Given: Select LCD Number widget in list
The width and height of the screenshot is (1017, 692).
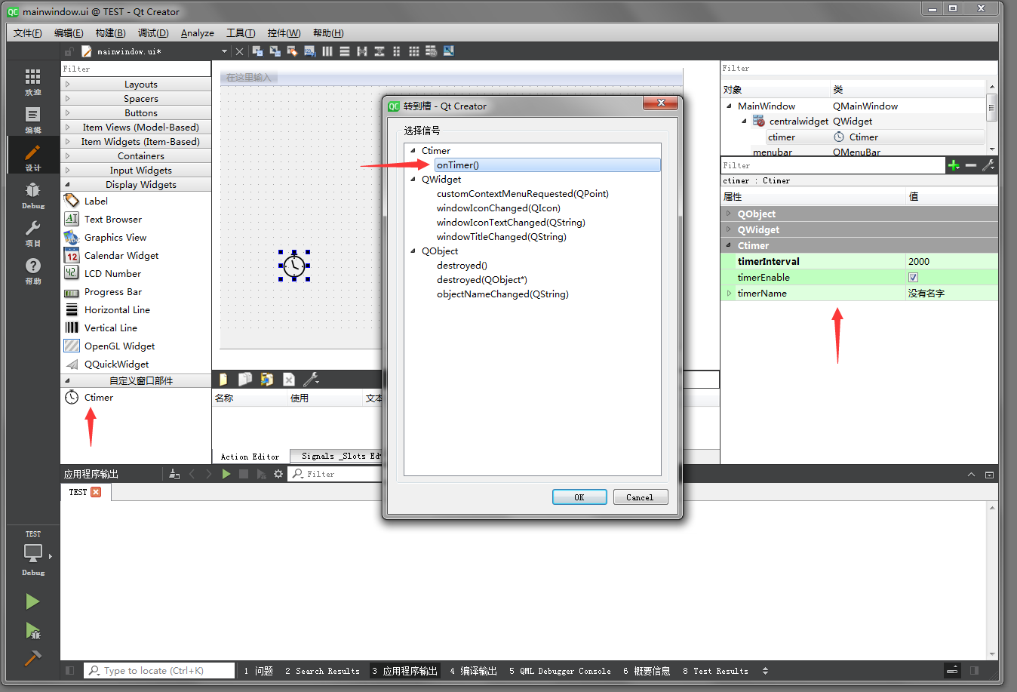Looking at the screenshot, I should (112, 274).
